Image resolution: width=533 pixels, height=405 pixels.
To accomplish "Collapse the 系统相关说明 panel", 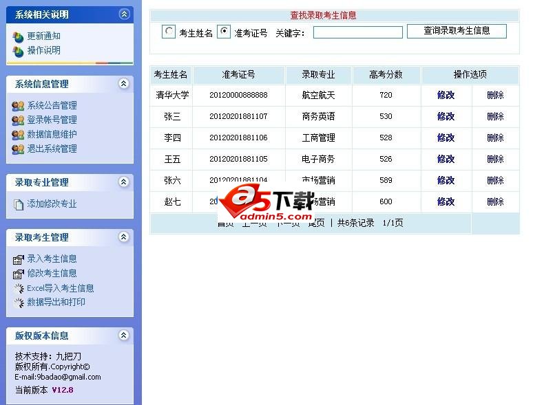I will (x=124, y=14).
